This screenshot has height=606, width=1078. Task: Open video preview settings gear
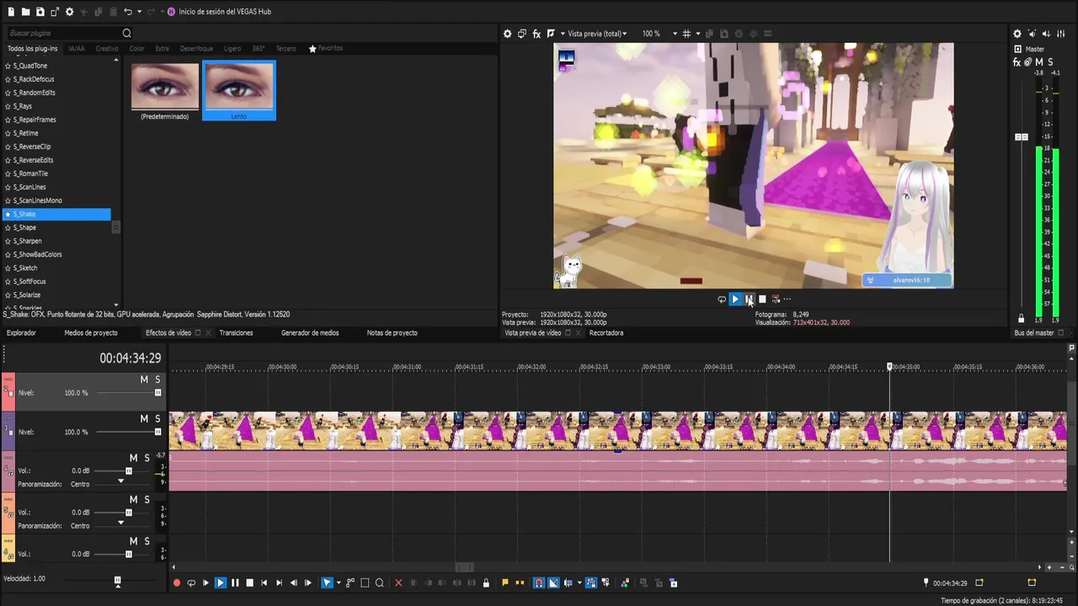(x=507, y=34)
